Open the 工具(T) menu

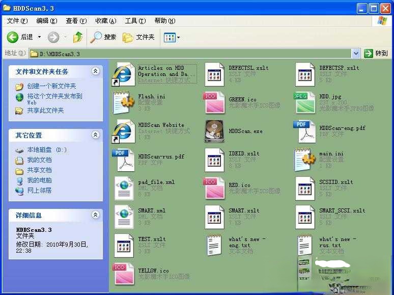(135, 21)
